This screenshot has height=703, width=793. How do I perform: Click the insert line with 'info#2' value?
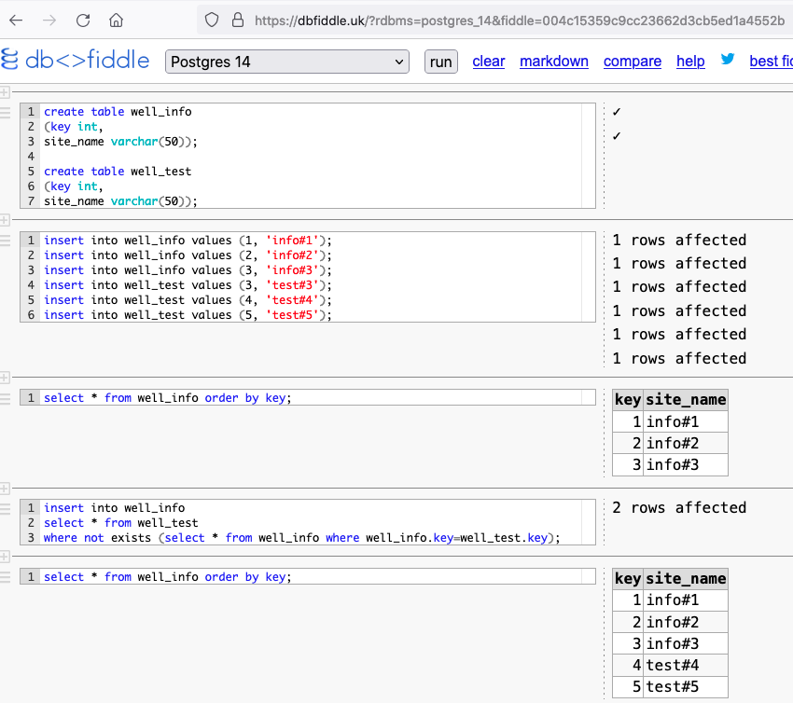click(x=188, y=255)
